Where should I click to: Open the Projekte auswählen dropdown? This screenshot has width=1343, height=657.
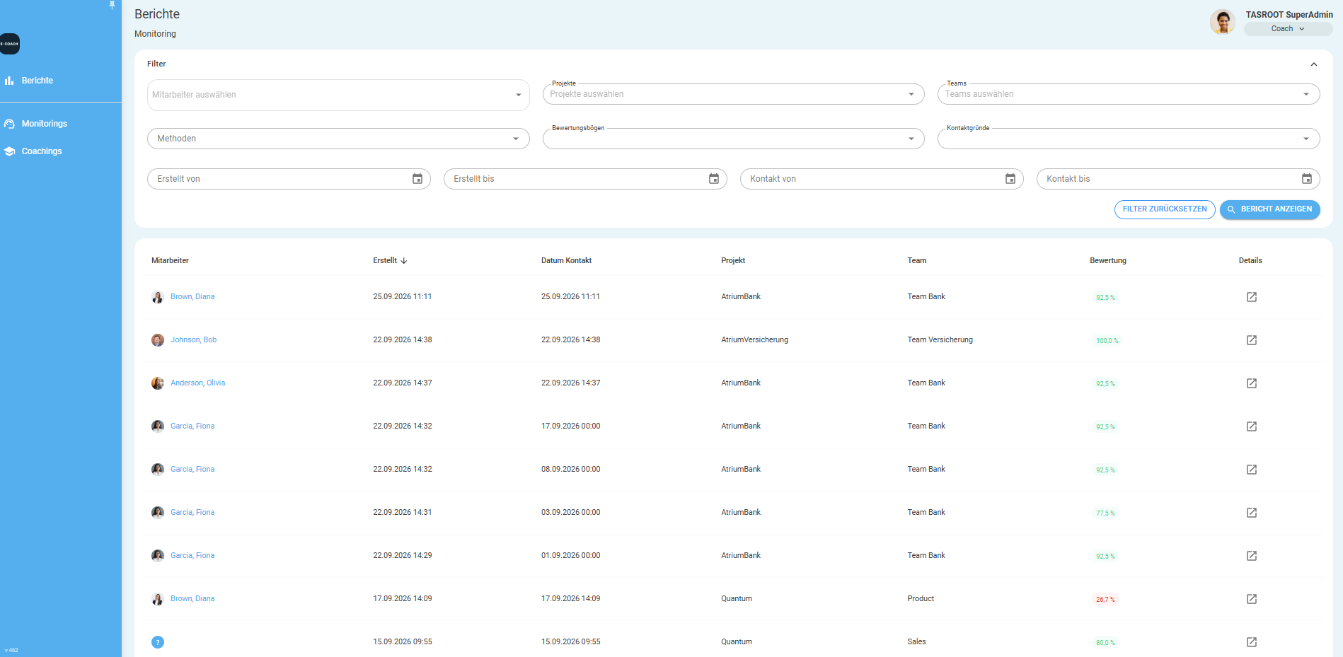coord(733,94)
